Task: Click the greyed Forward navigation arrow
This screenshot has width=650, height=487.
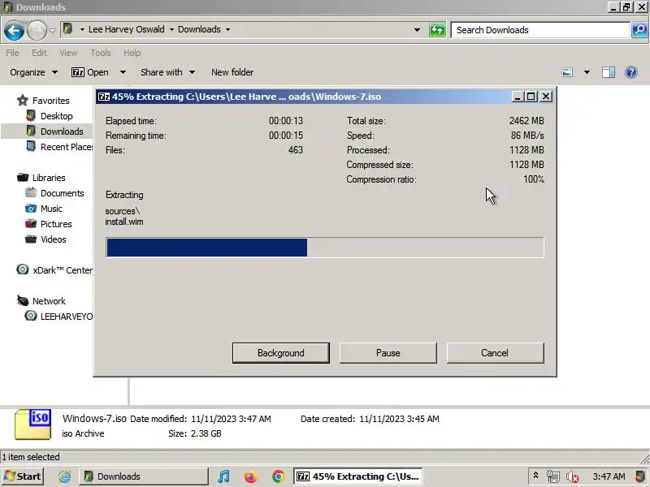Action: click(x=37, y=30)
